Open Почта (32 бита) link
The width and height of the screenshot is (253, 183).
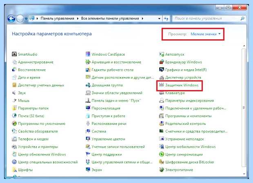pos(31,116)
